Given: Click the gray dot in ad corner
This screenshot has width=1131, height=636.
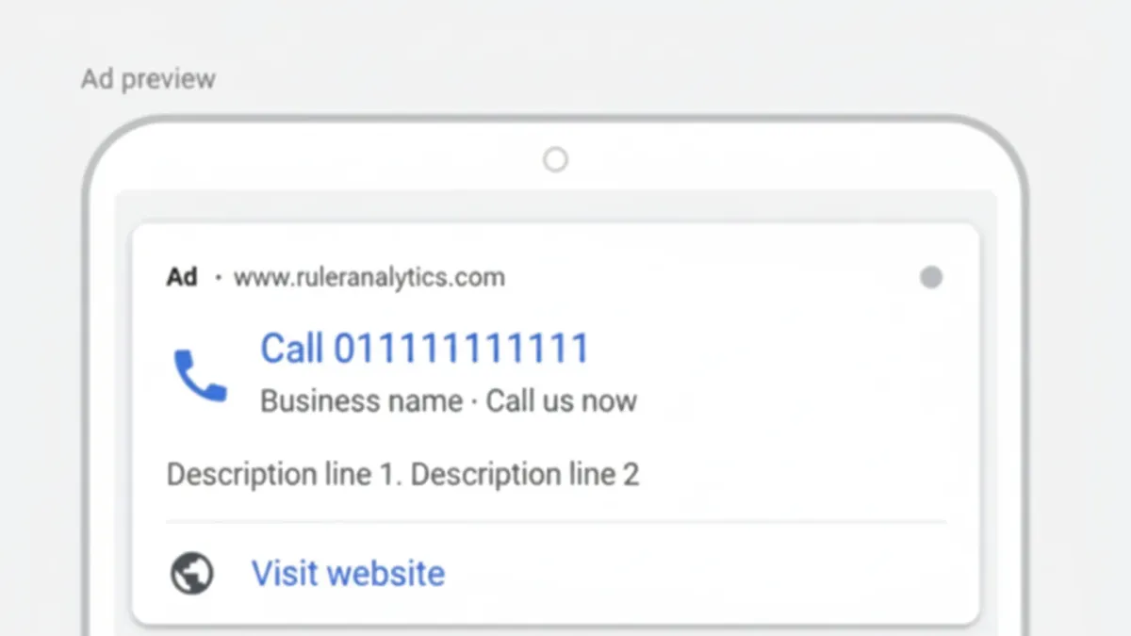Looking at the screenshot, I should (930, 277).
